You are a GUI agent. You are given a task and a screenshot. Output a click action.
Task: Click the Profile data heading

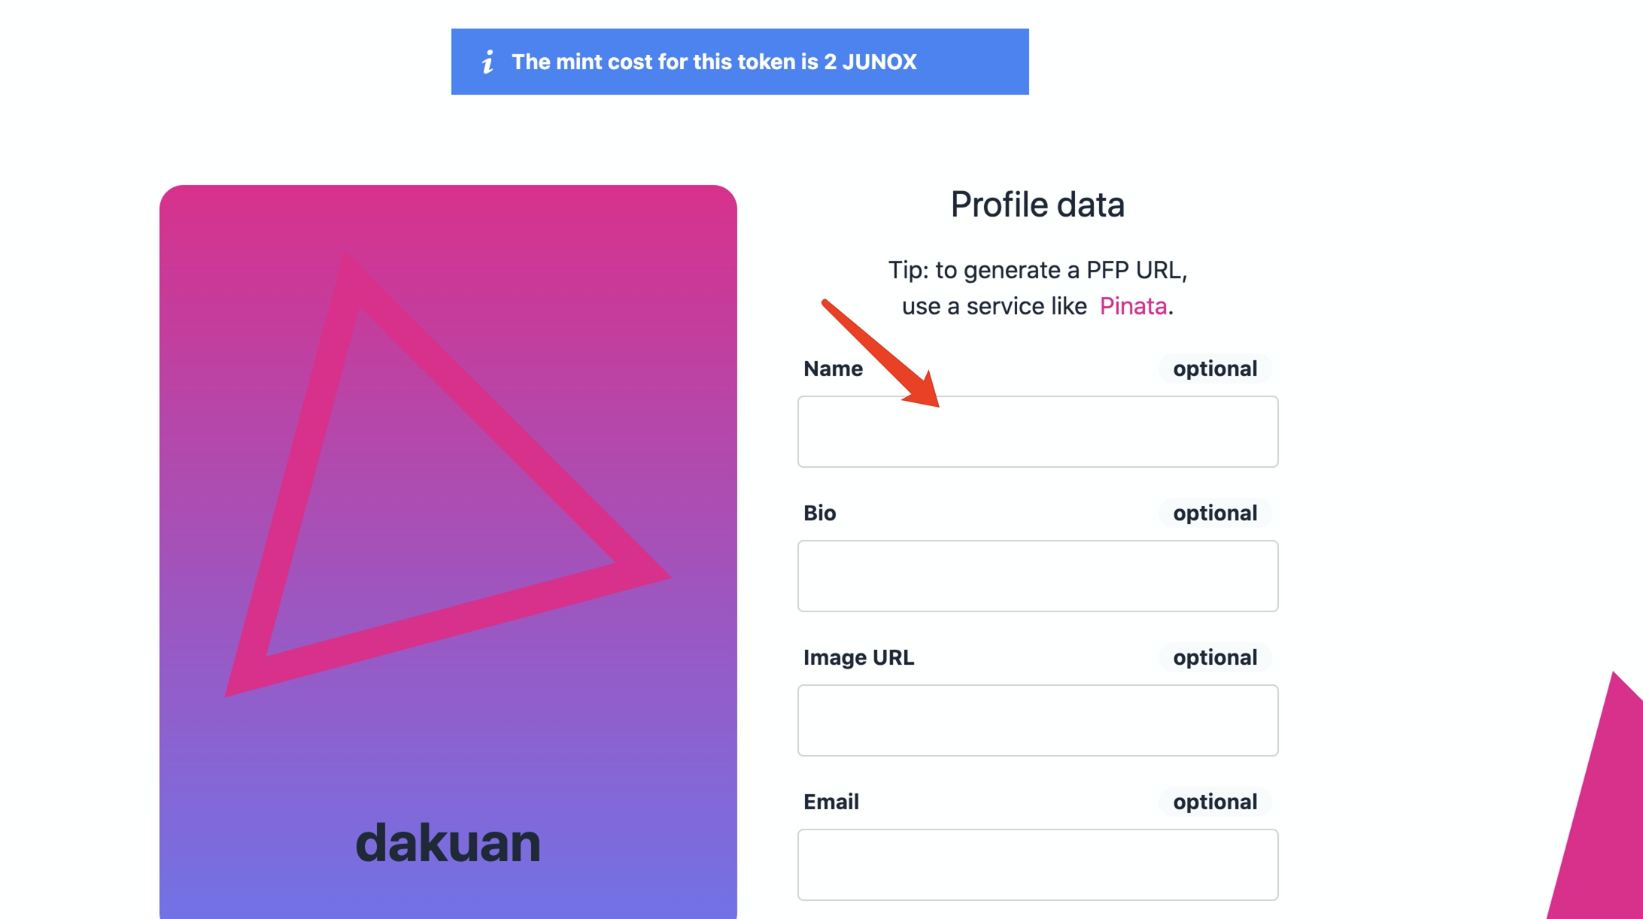click(x=1037, y=205)
